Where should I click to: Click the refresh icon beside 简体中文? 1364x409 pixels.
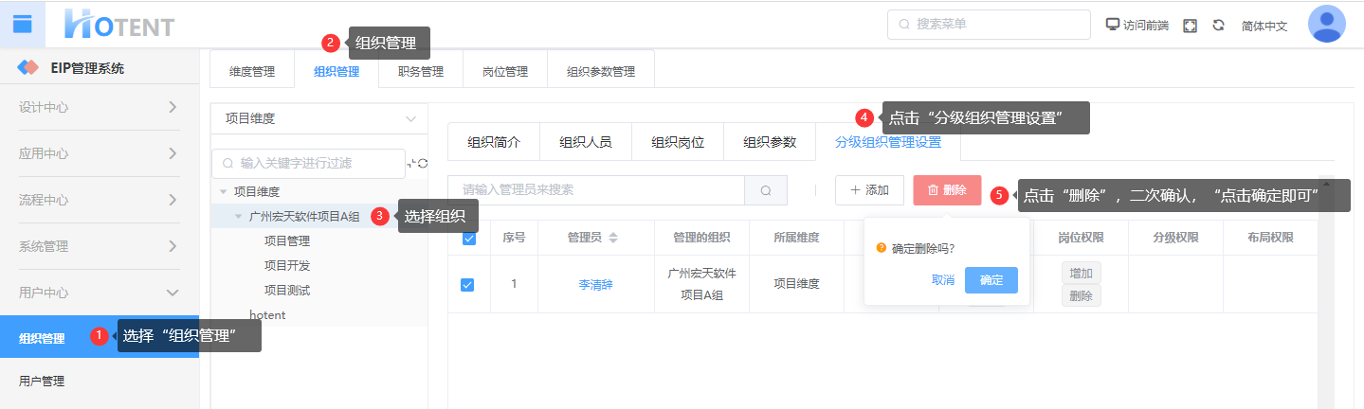(x=1219, y=26)
